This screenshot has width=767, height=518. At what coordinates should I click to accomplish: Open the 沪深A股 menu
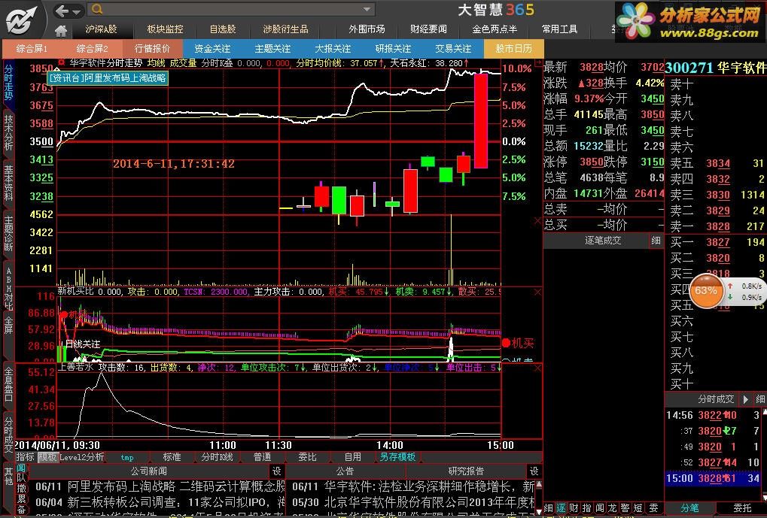pyautogui.click(x=102, y=29)
